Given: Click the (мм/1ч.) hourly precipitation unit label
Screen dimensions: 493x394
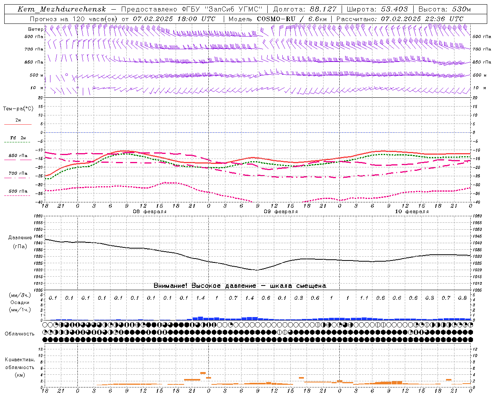Looking at the screenshot, I should (x=20, y=310).
